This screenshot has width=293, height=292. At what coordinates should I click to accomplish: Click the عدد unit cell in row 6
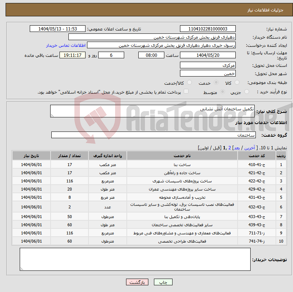click(x=107, y=207)
